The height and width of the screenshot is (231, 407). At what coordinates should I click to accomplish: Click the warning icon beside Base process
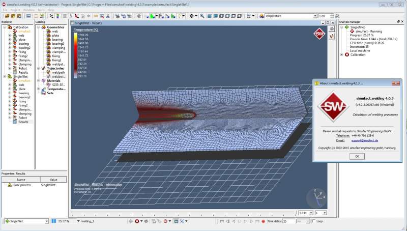10,185
